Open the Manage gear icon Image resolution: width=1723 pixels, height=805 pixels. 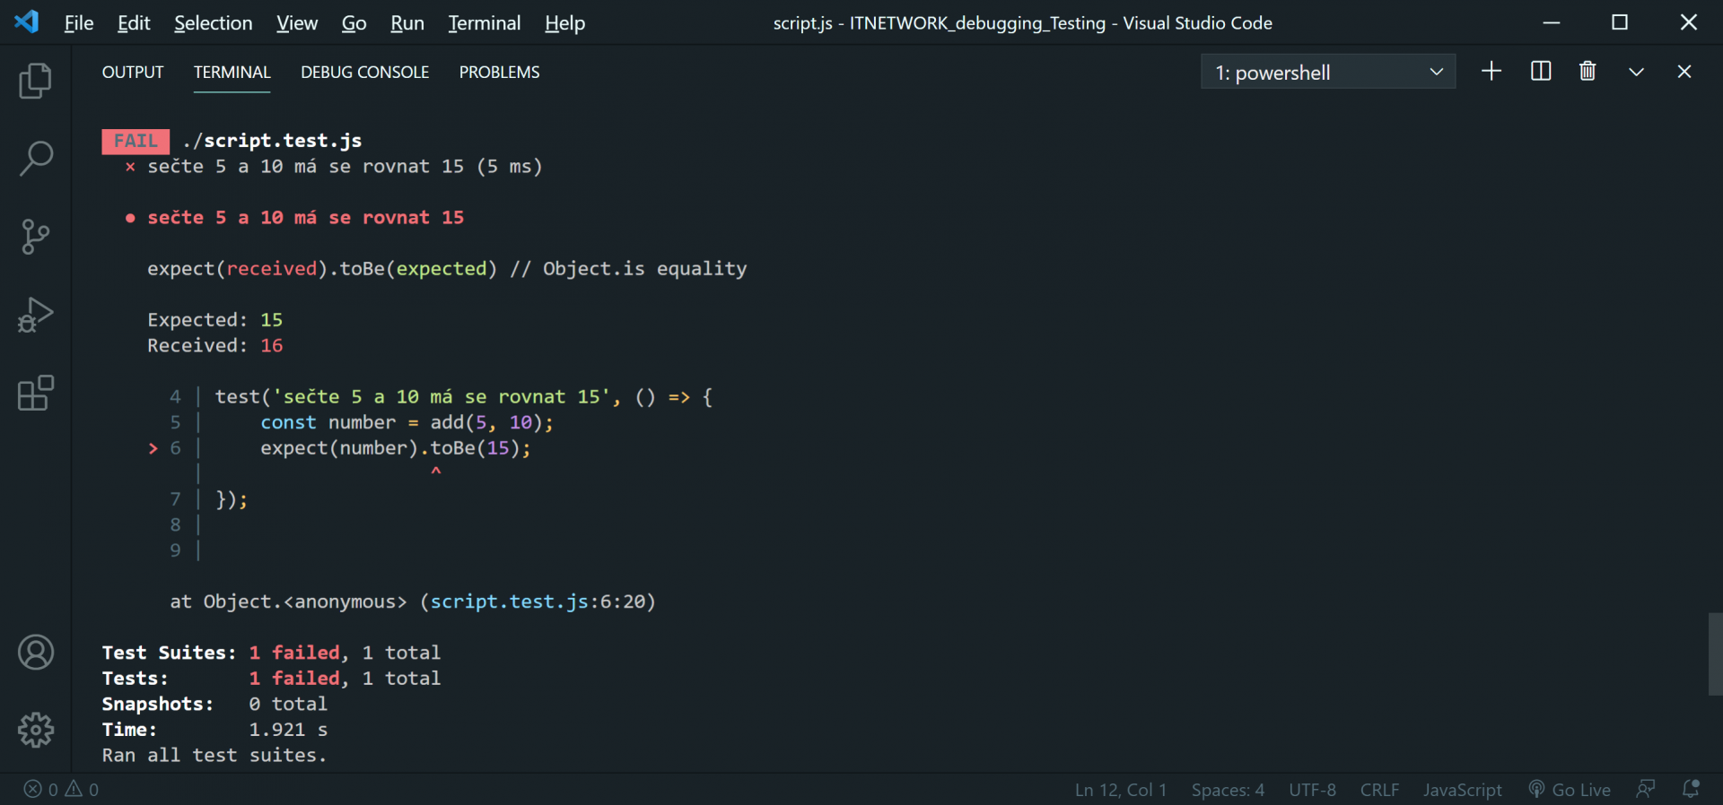click(36, 730)
